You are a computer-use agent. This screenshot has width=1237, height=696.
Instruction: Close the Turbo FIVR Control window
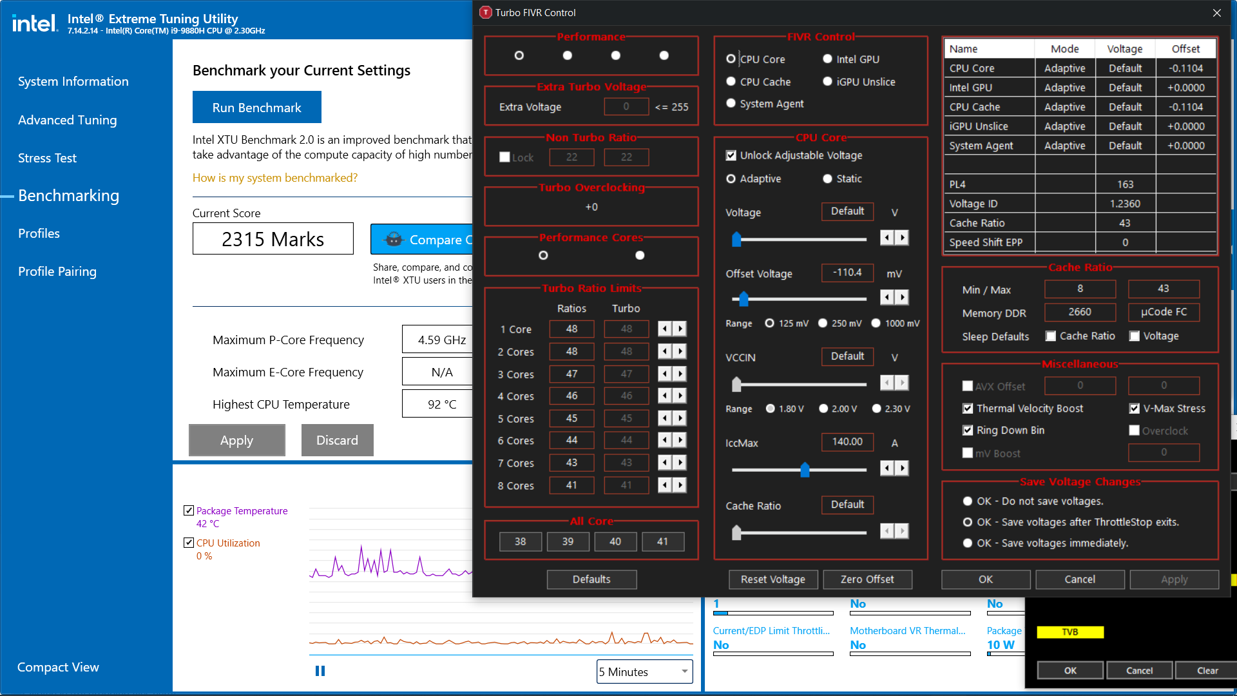[1216, 13]
